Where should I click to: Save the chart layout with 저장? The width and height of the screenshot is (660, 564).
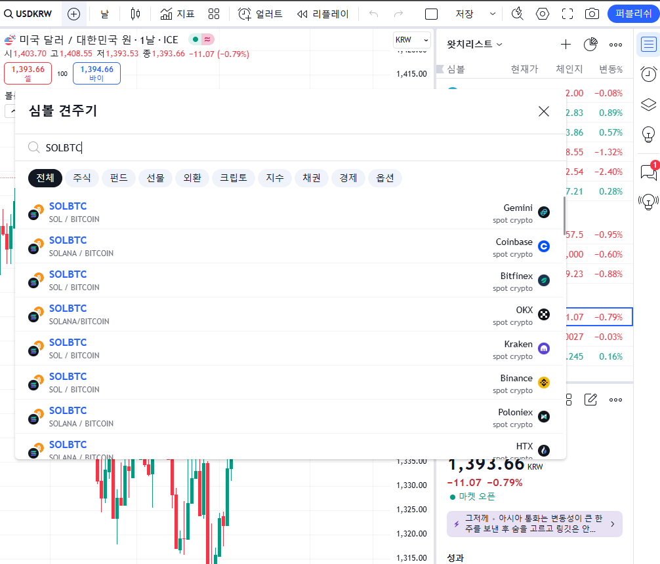(464, 14)
